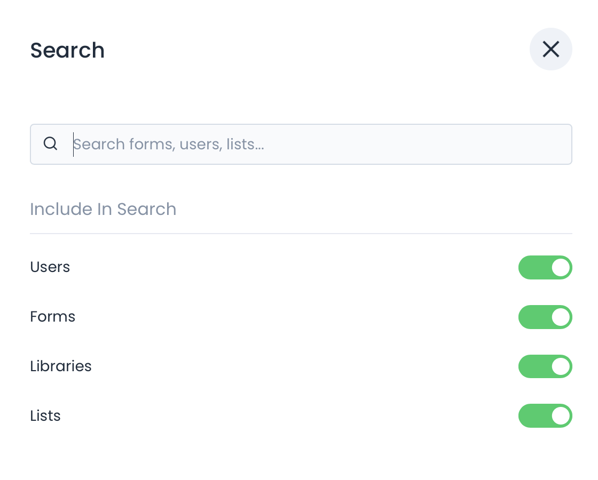598x480 pixels.
Task: Close the Search panel with X
Action: pyautogui.click(x=550, y=50)
